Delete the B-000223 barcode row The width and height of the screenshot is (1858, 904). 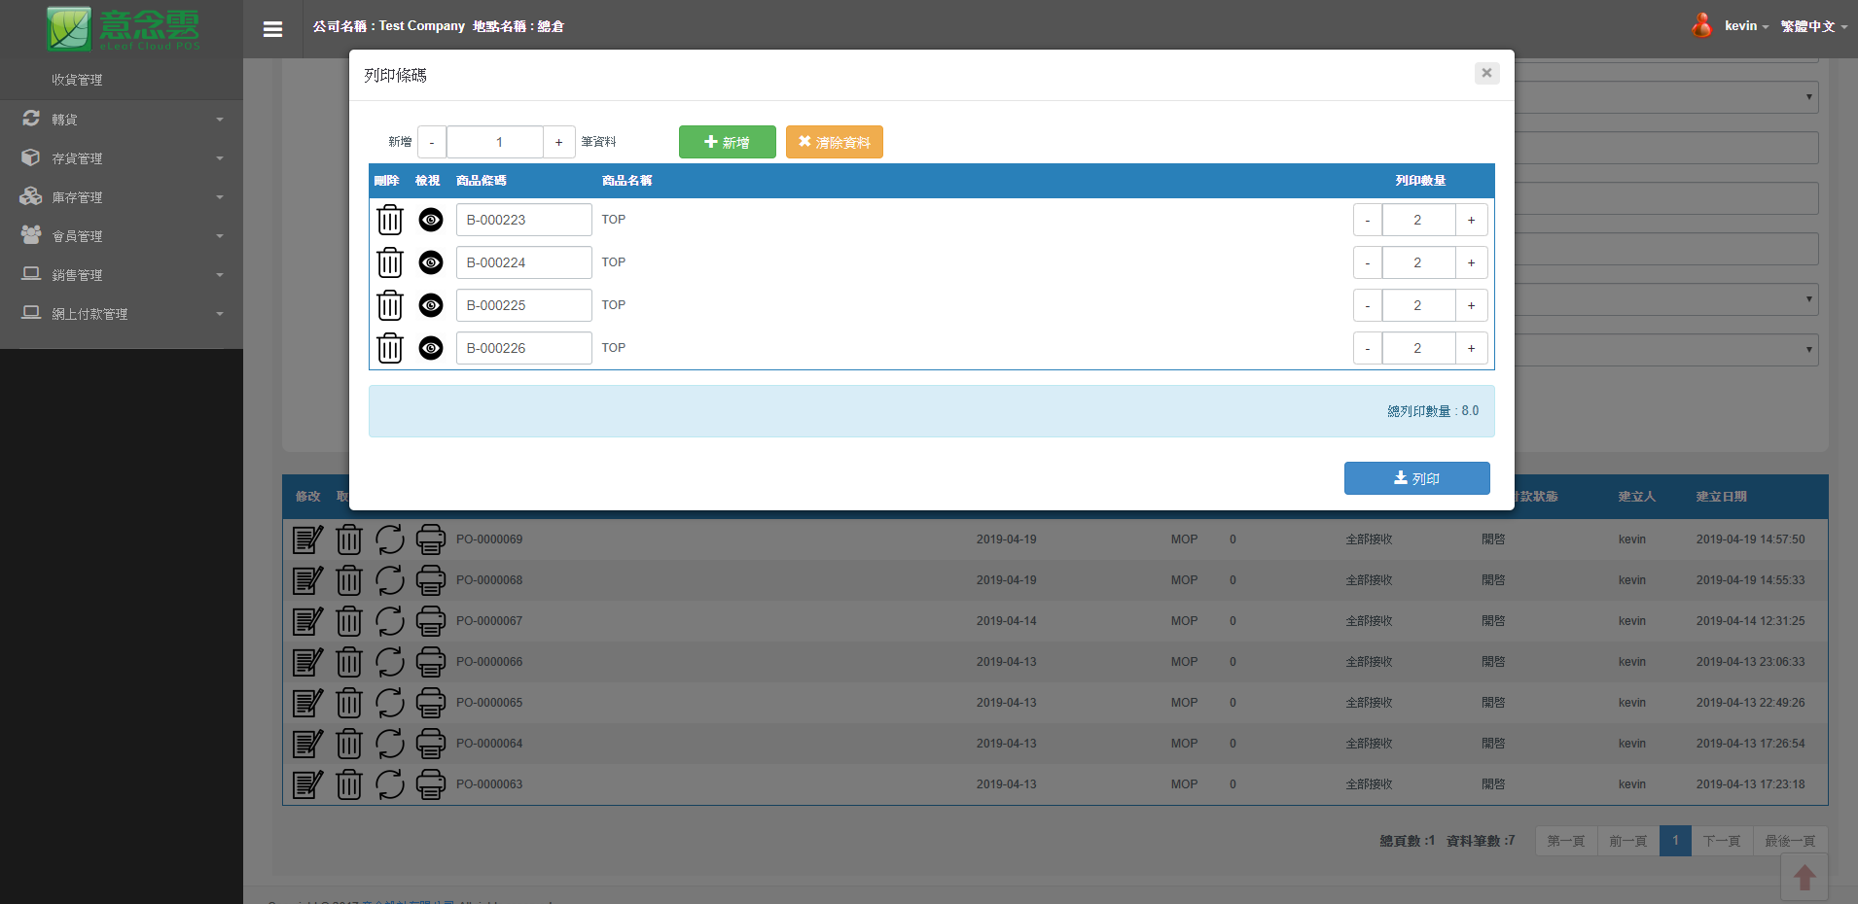pos(390,220)
